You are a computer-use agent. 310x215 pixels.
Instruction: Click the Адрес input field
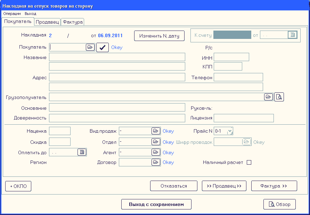(x=117, y=77)
